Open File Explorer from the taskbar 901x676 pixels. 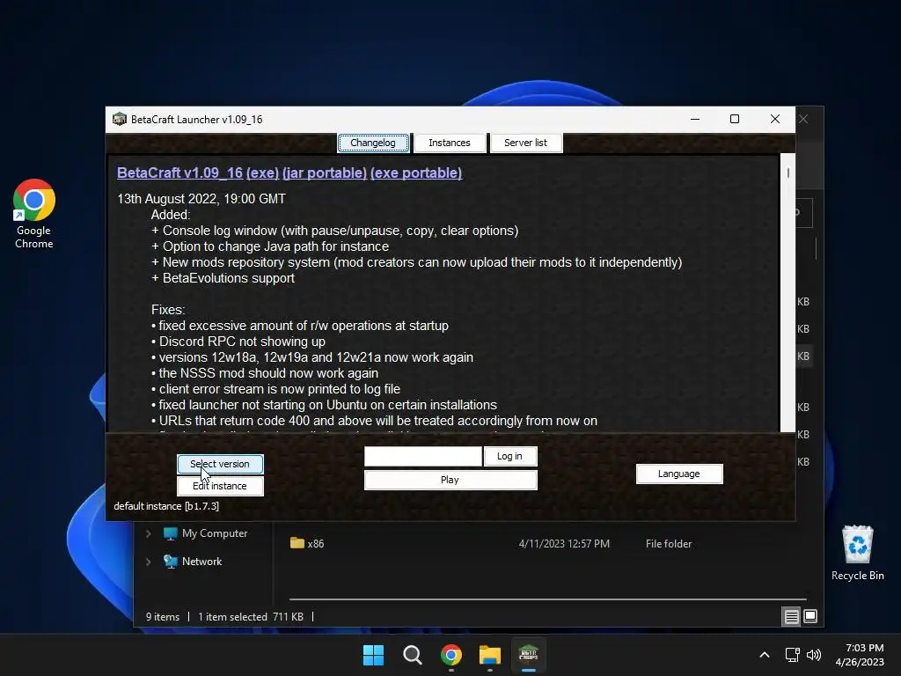[x=490, y=655]
